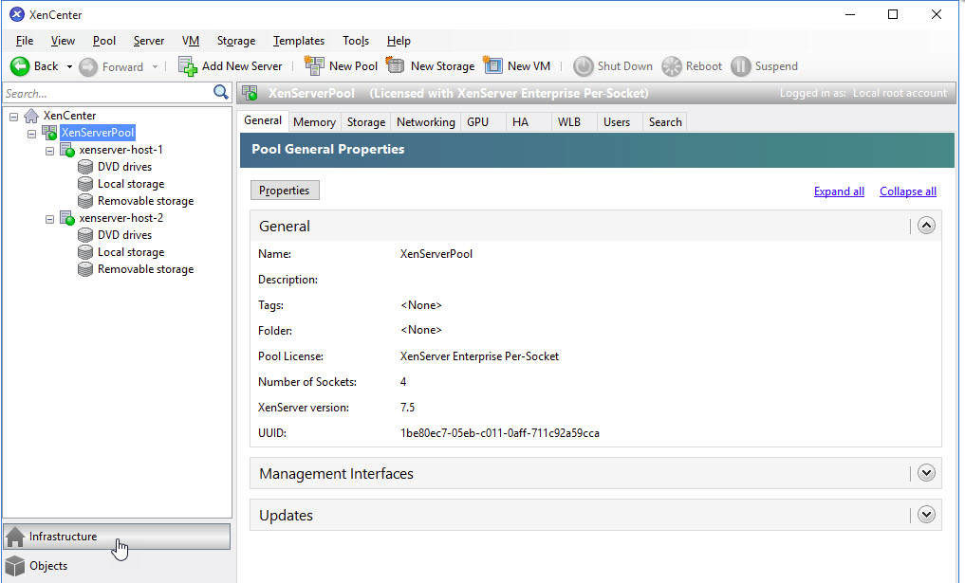
Task: Collapse the General section chevron
Action: tap(926, 226)
